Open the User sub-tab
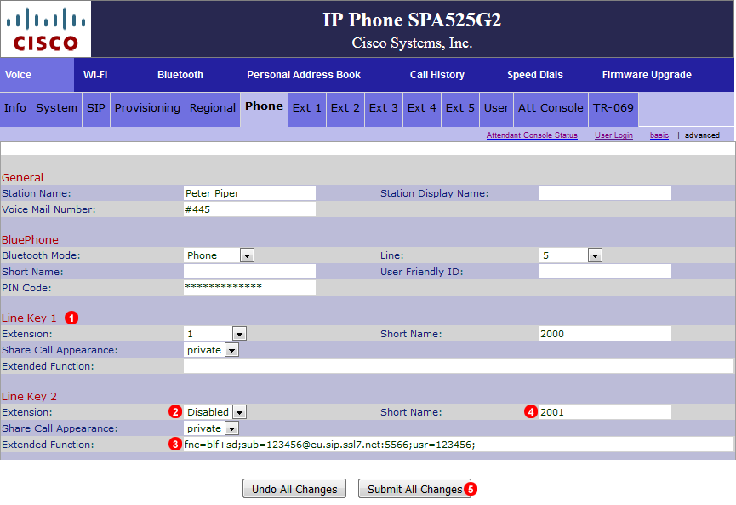This screenshot has height=505, width=736. (x=496, y=110)
